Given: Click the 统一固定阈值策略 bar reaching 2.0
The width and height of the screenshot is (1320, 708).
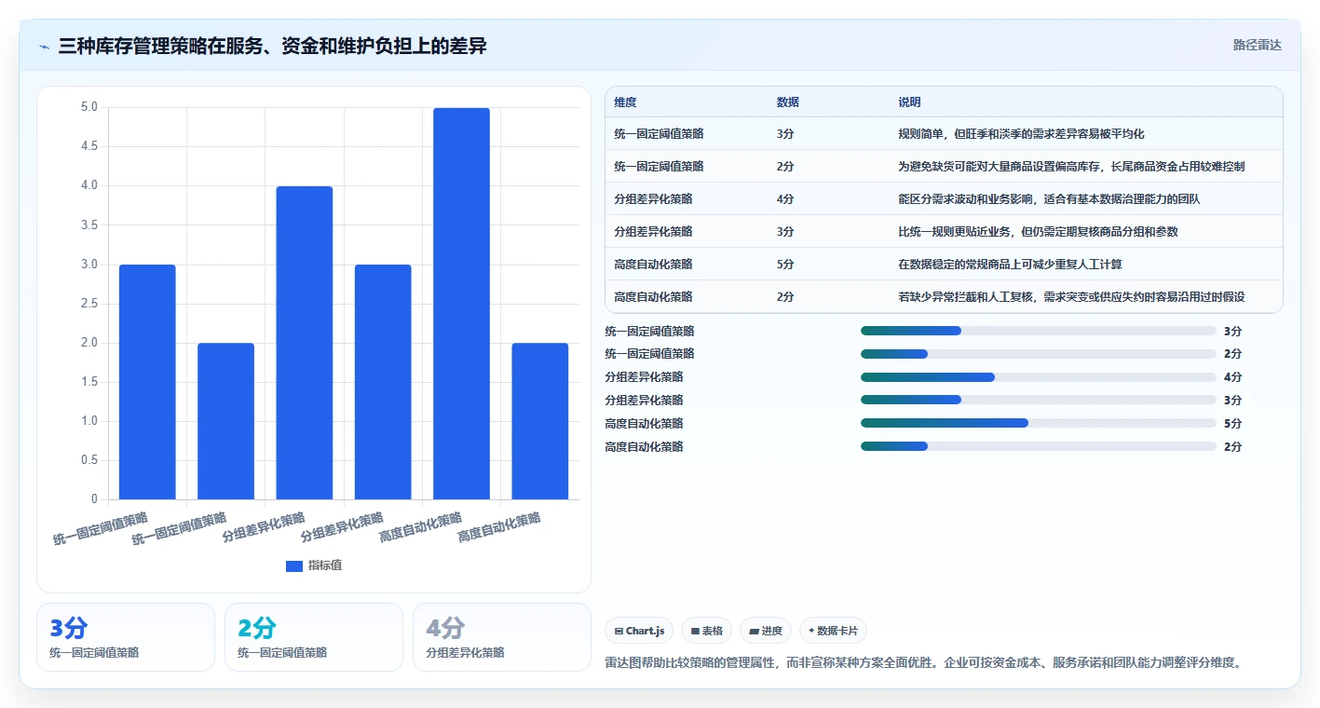Looking at the screenshot, I should [225, 421].
